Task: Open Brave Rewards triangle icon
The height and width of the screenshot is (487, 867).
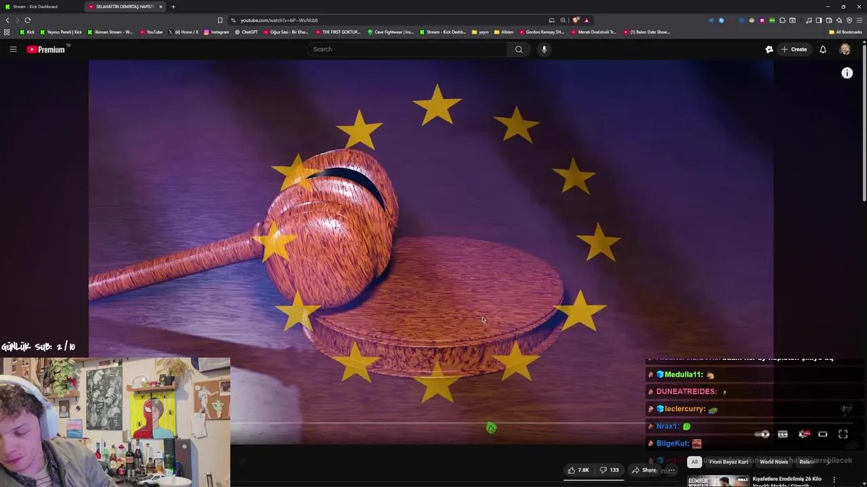Action: click(587, 20)
